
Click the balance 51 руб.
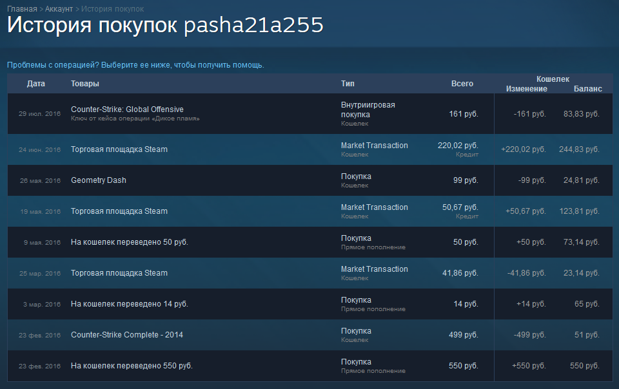(x=587, y=335)
